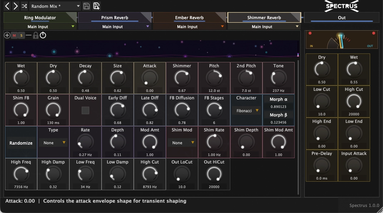Screen dimensions: 383x213
Task: Open the Character Fibonacci dropdown
Action: point(246,111)
